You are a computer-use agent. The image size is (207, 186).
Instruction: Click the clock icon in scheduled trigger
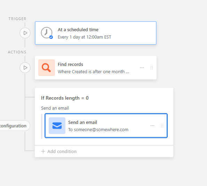[x=47, y=33]
